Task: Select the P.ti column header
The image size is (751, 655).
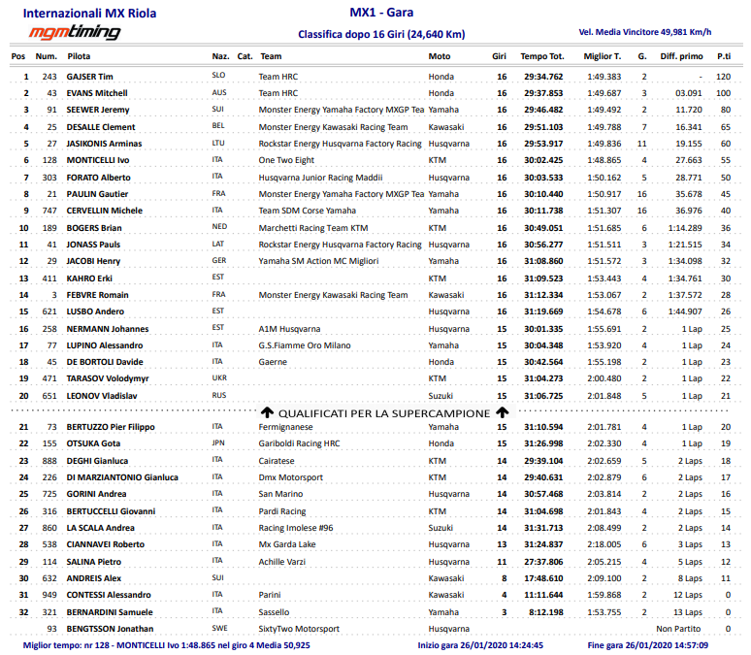Action: pos(723,56)
